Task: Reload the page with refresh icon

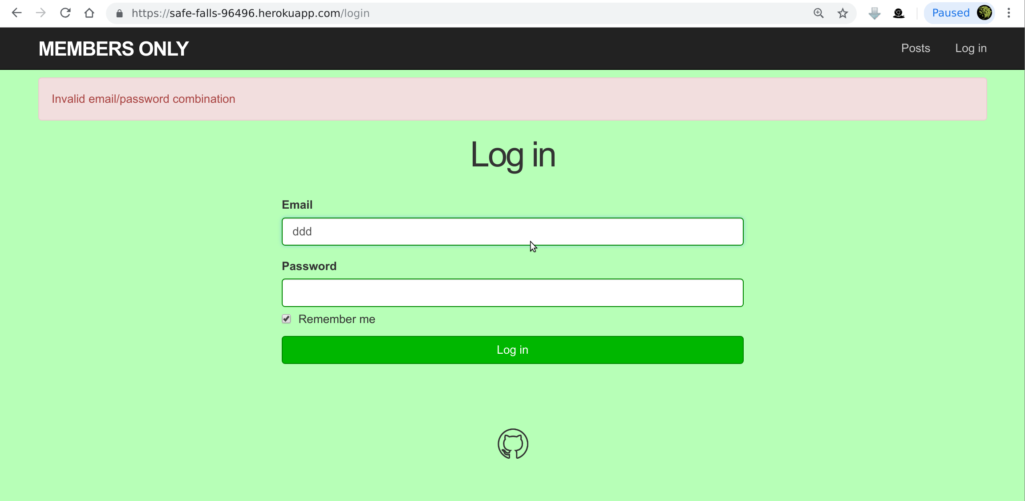Action: point(65,13)
